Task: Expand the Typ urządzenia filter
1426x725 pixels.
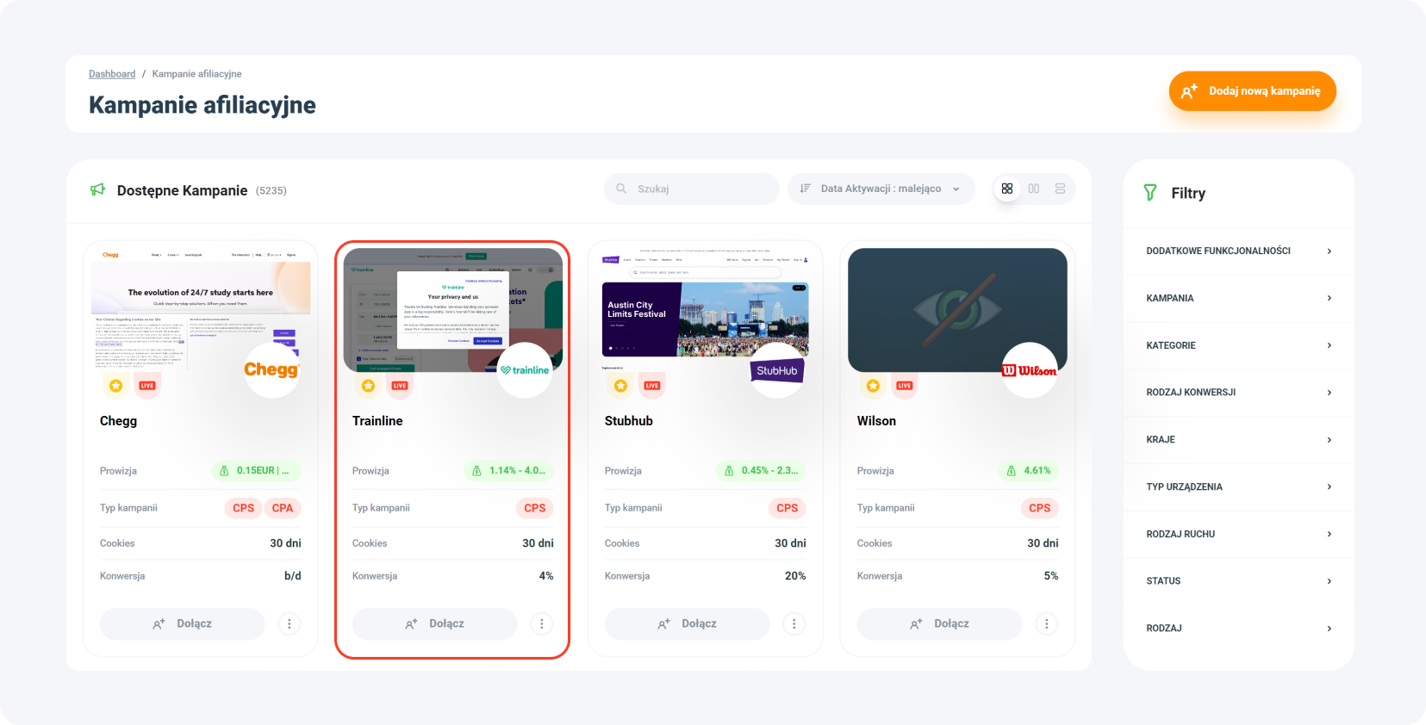Action: [1238, 486]
